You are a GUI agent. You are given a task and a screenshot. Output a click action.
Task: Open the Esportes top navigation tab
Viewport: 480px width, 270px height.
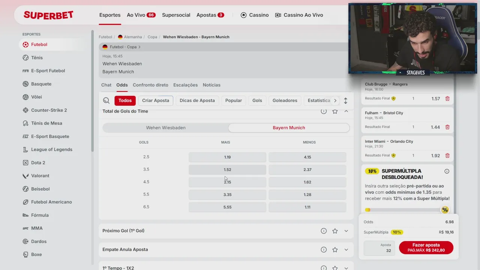(110, 15)
